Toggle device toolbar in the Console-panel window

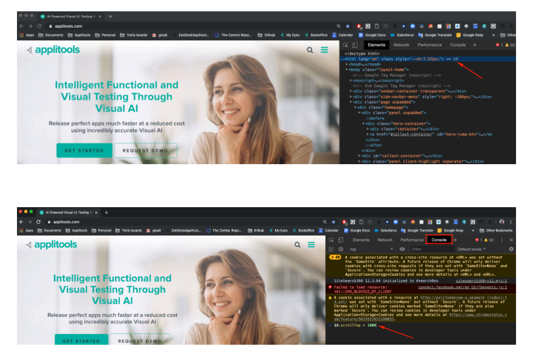click(341, 240)
